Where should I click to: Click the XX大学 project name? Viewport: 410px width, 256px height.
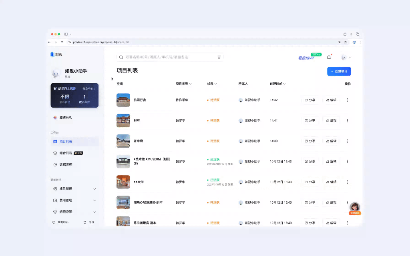pos(139,182)
